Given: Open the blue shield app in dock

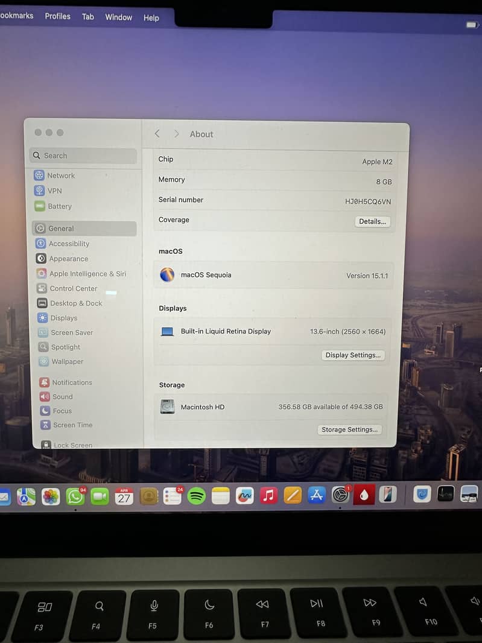Looking at the screenshot, I should [x=422, y=494].
